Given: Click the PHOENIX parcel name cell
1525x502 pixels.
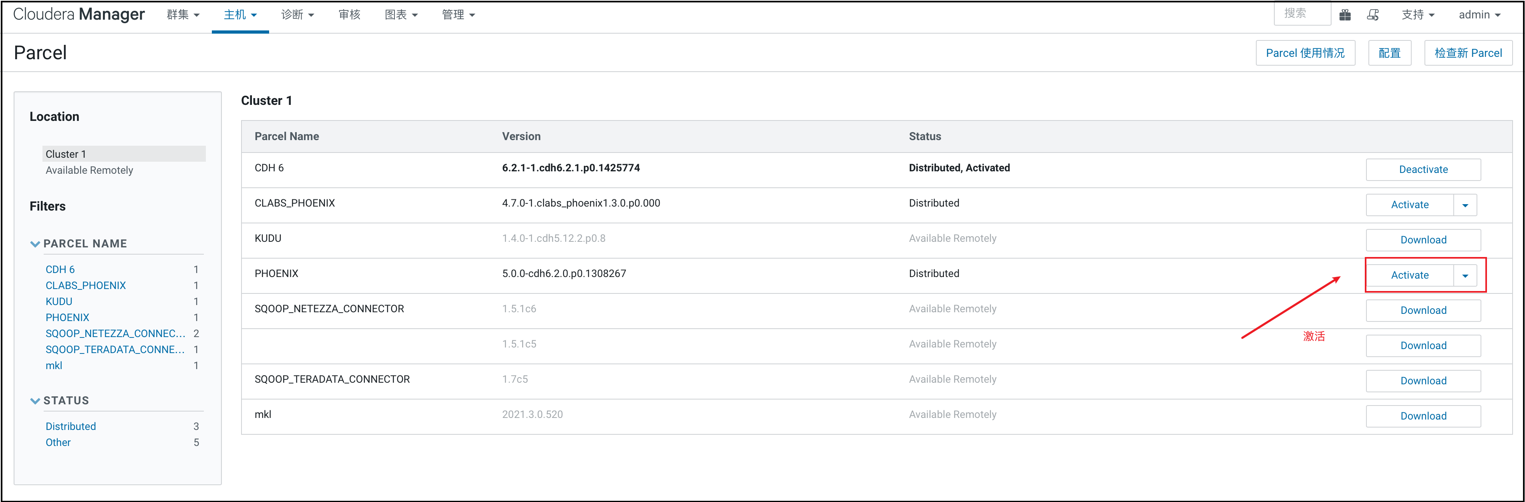Looking at the screenshot, I should click(x=276, y=274).
